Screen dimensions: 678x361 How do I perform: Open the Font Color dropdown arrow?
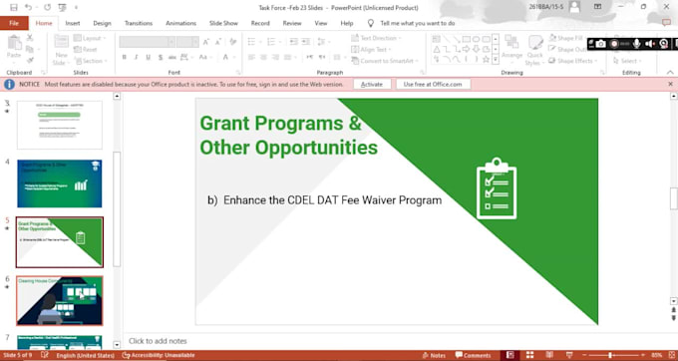pyautogui.click(x=233, y=57)
